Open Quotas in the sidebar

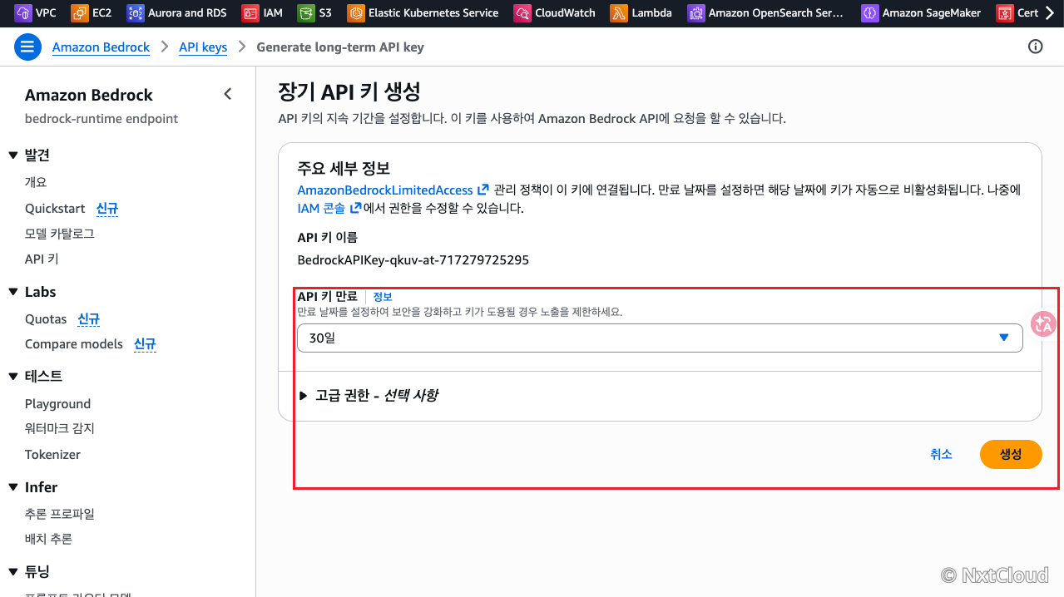46,319
